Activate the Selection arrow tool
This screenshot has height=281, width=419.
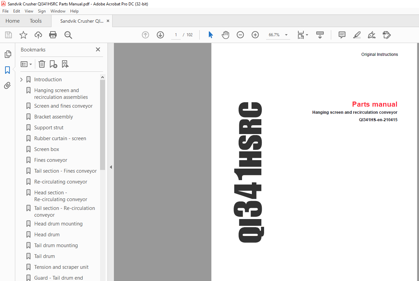tap(211, 35)
